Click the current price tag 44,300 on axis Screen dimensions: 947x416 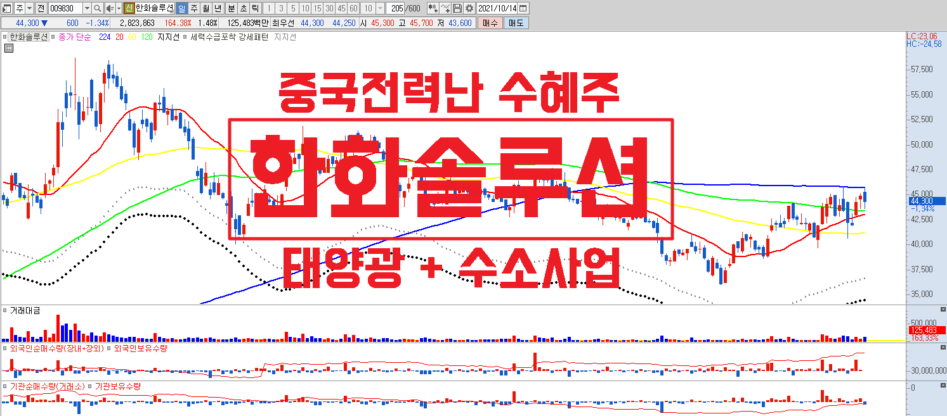coord(926,201)
